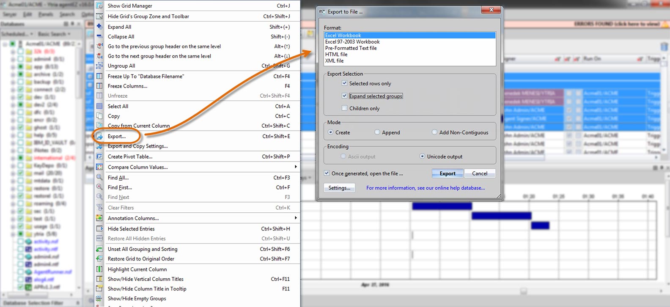
Task: Select Hide Grid's Group Zone and Toolbar
Action: pos(148,16)
